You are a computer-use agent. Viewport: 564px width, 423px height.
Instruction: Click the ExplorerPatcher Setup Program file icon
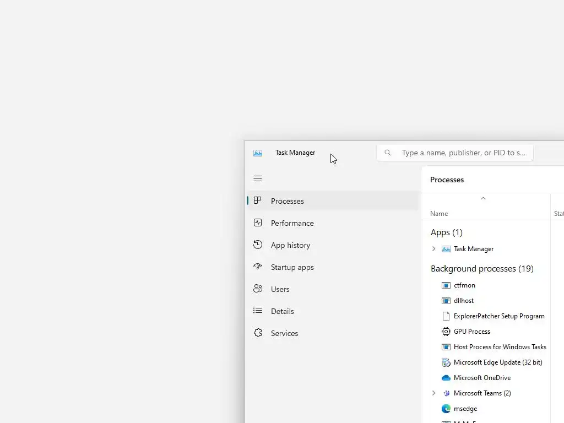coord(446,316)
